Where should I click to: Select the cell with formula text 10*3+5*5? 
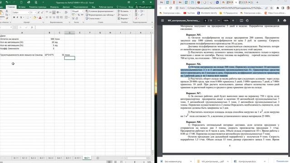(49, 55)
